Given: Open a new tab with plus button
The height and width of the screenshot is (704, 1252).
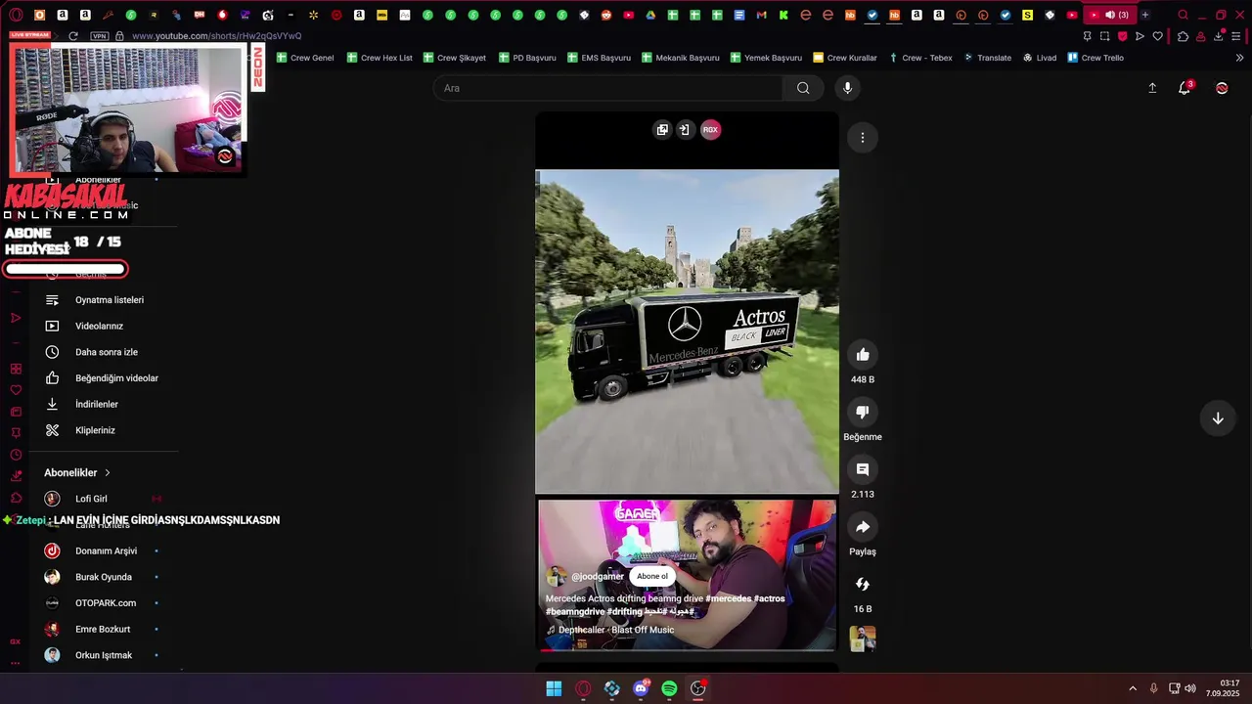Looking at the screenshot, I should pos(1145,15).
